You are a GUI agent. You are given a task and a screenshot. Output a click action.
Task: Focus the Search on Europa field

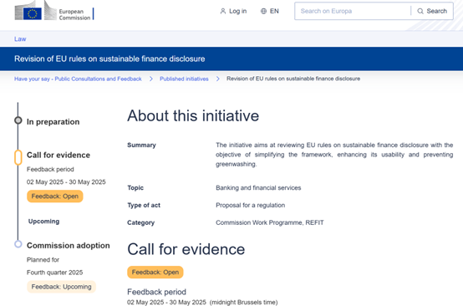coord(353,11)
